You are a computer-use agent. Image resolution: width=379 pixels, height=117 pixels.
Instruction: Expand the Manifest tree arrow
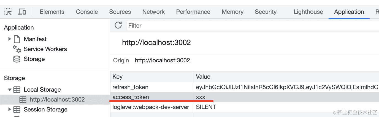pyautogui.click(x=10, y=39)
